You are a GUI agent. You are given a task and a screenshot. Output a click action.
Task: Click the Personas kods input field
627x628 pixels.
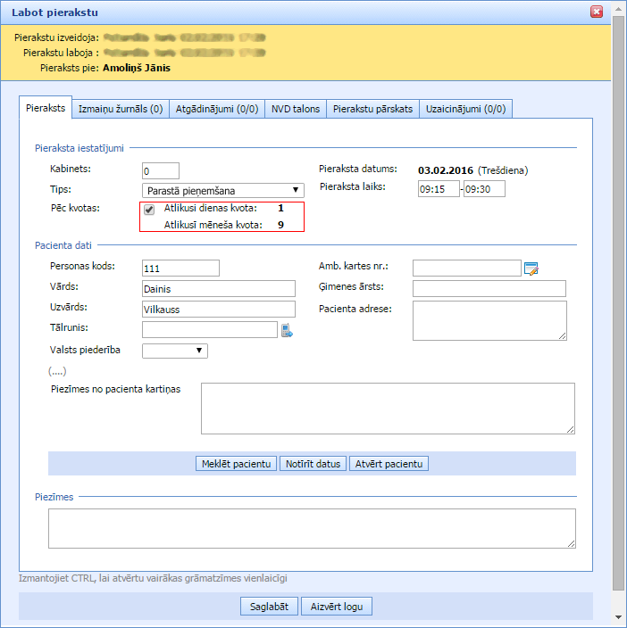pos(180,269)
